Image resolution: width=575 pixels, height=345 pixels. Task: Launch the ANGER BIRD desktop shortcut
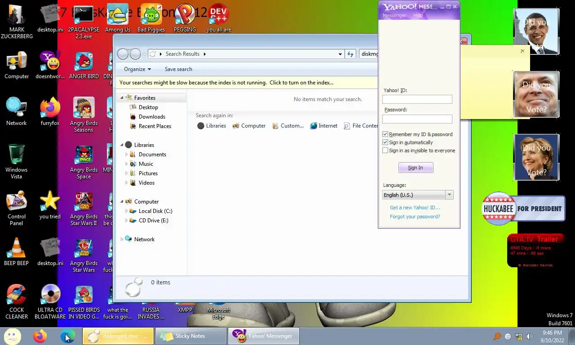coord(84,65)
